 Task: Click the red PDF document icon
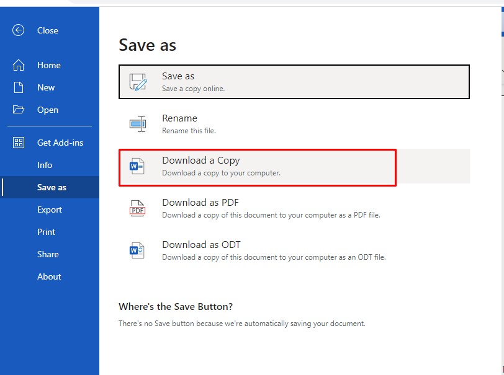coord(137,208)
